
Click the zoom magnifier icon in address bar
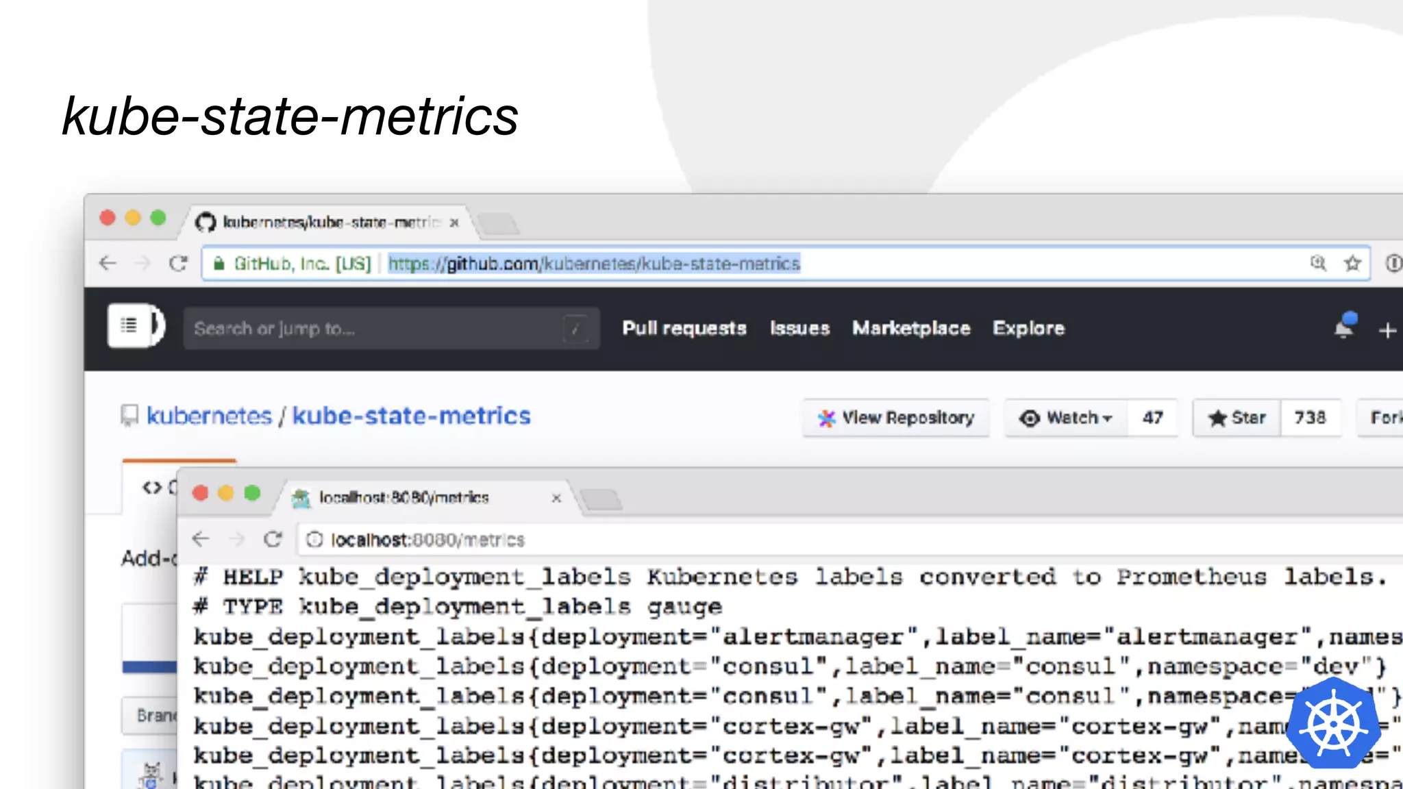click(x=1318, y=264)
